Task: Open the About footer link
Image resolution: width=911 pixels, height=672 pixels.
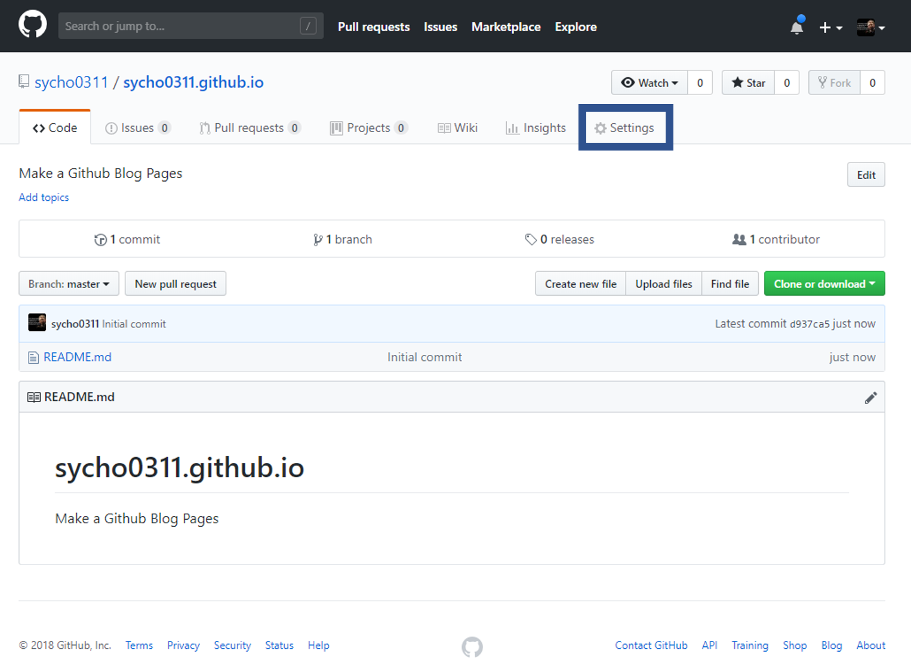Action: [871, 645]
